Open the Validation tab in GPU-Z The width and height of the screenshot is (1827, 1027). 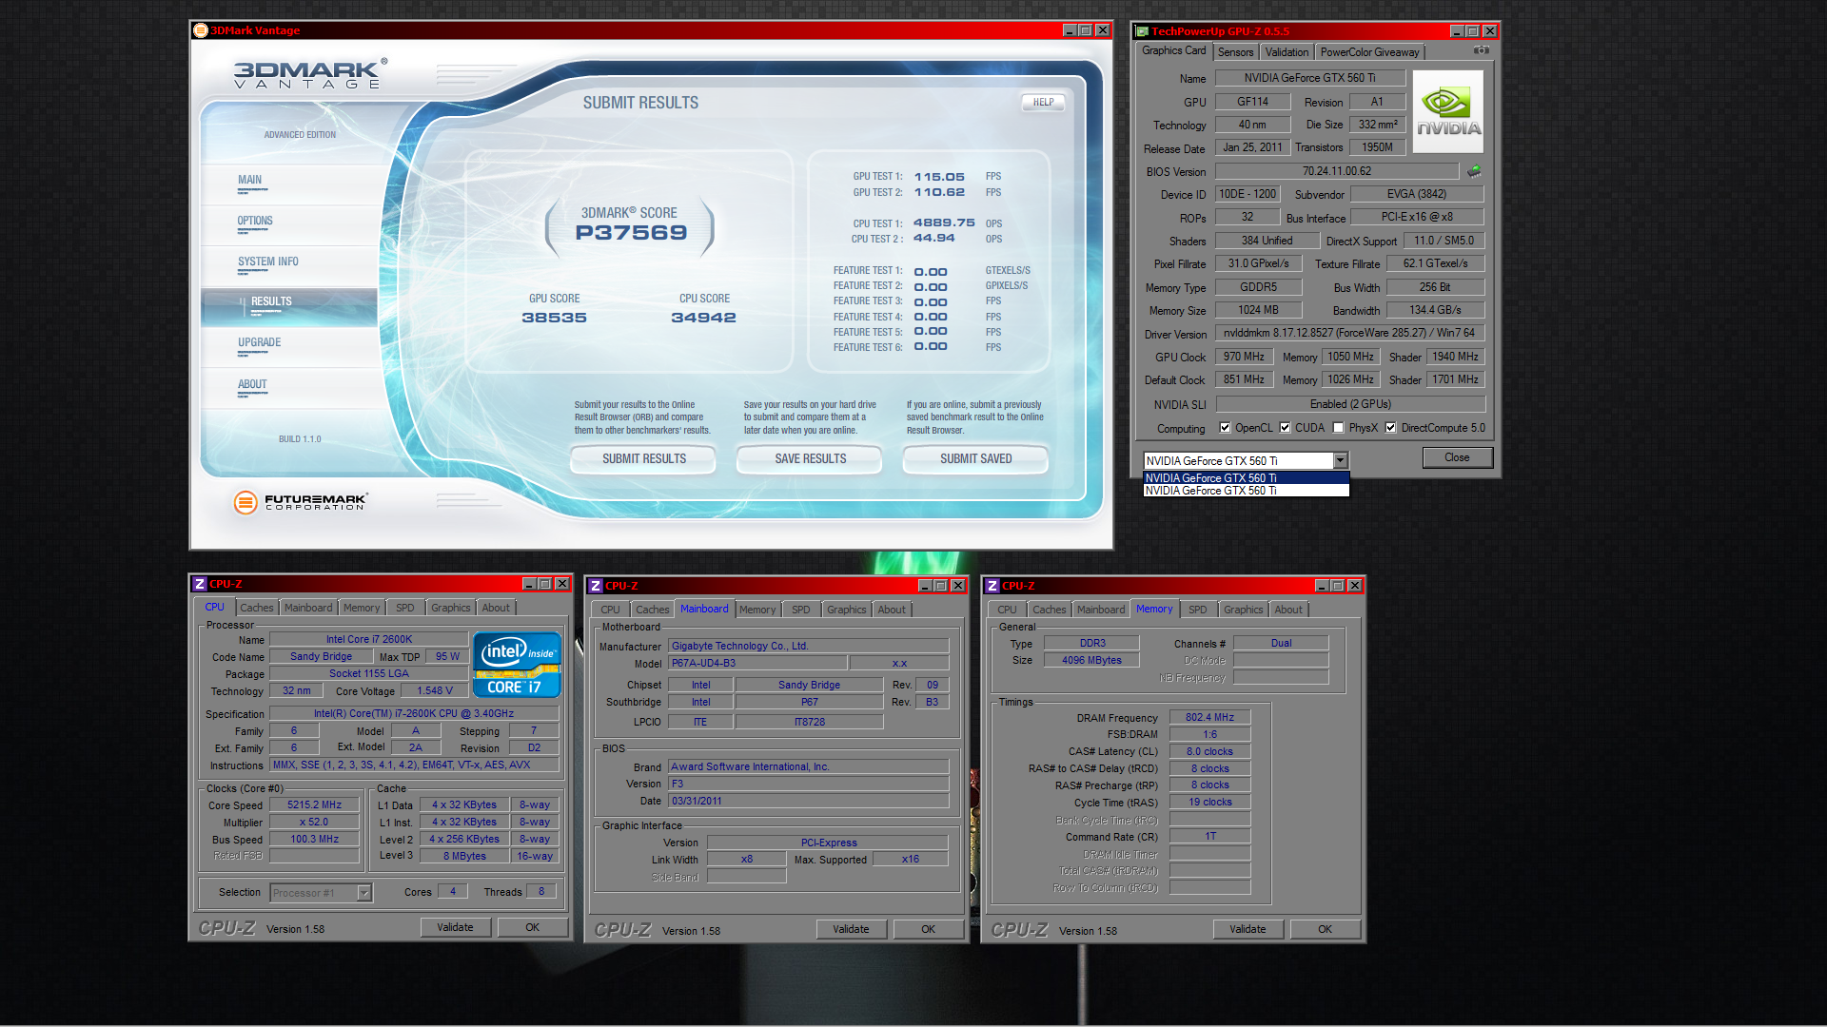1287,52
